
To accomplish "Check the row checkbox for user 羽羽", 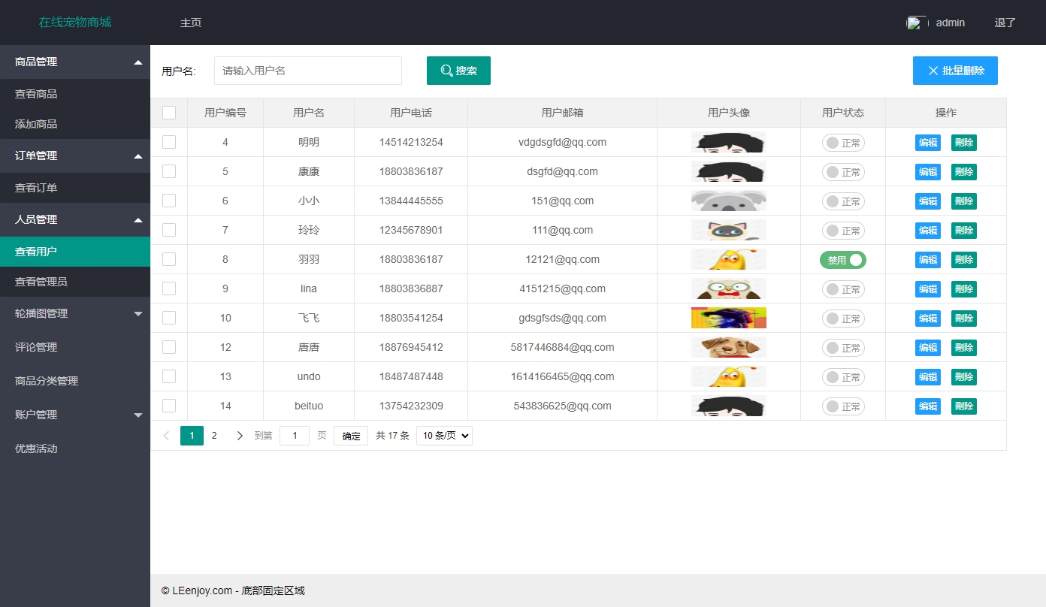I will 169,259.
